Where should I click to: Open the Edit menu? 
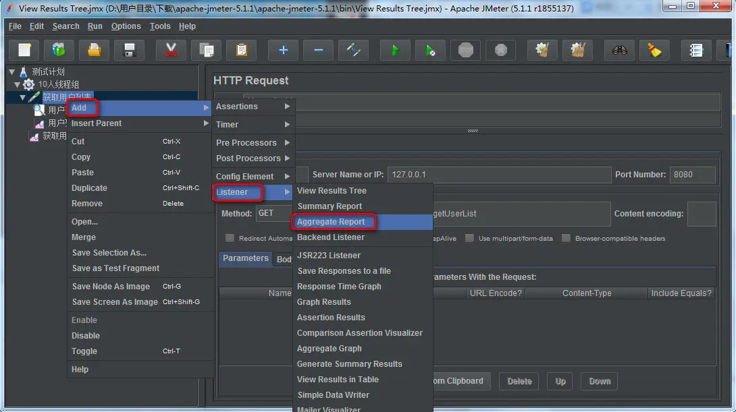click(x=36, y=26)
